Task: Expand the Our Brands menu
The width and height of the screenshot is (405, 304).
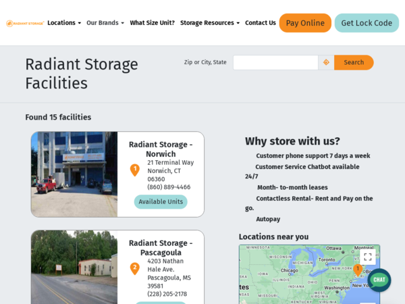Action: pos(105,23)
